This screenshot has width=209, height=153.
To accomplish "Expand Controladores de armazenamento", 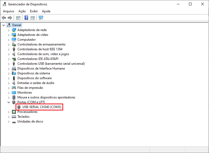I will [9, 45].
